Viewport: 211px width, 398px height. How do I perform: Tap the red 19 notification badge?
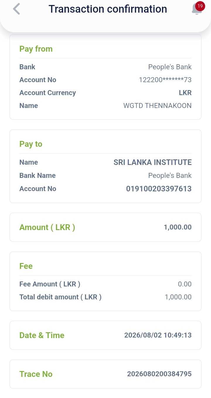(x=200, y=6)
